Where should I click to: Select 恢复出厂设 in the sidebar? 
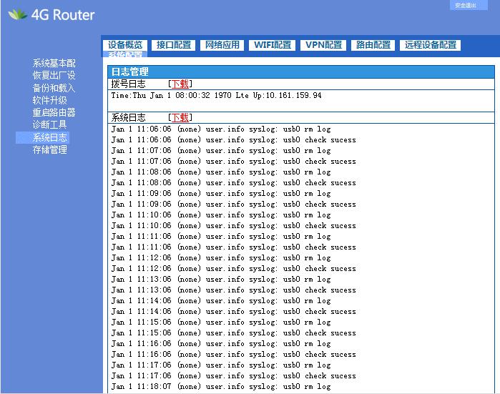[54, 76]
